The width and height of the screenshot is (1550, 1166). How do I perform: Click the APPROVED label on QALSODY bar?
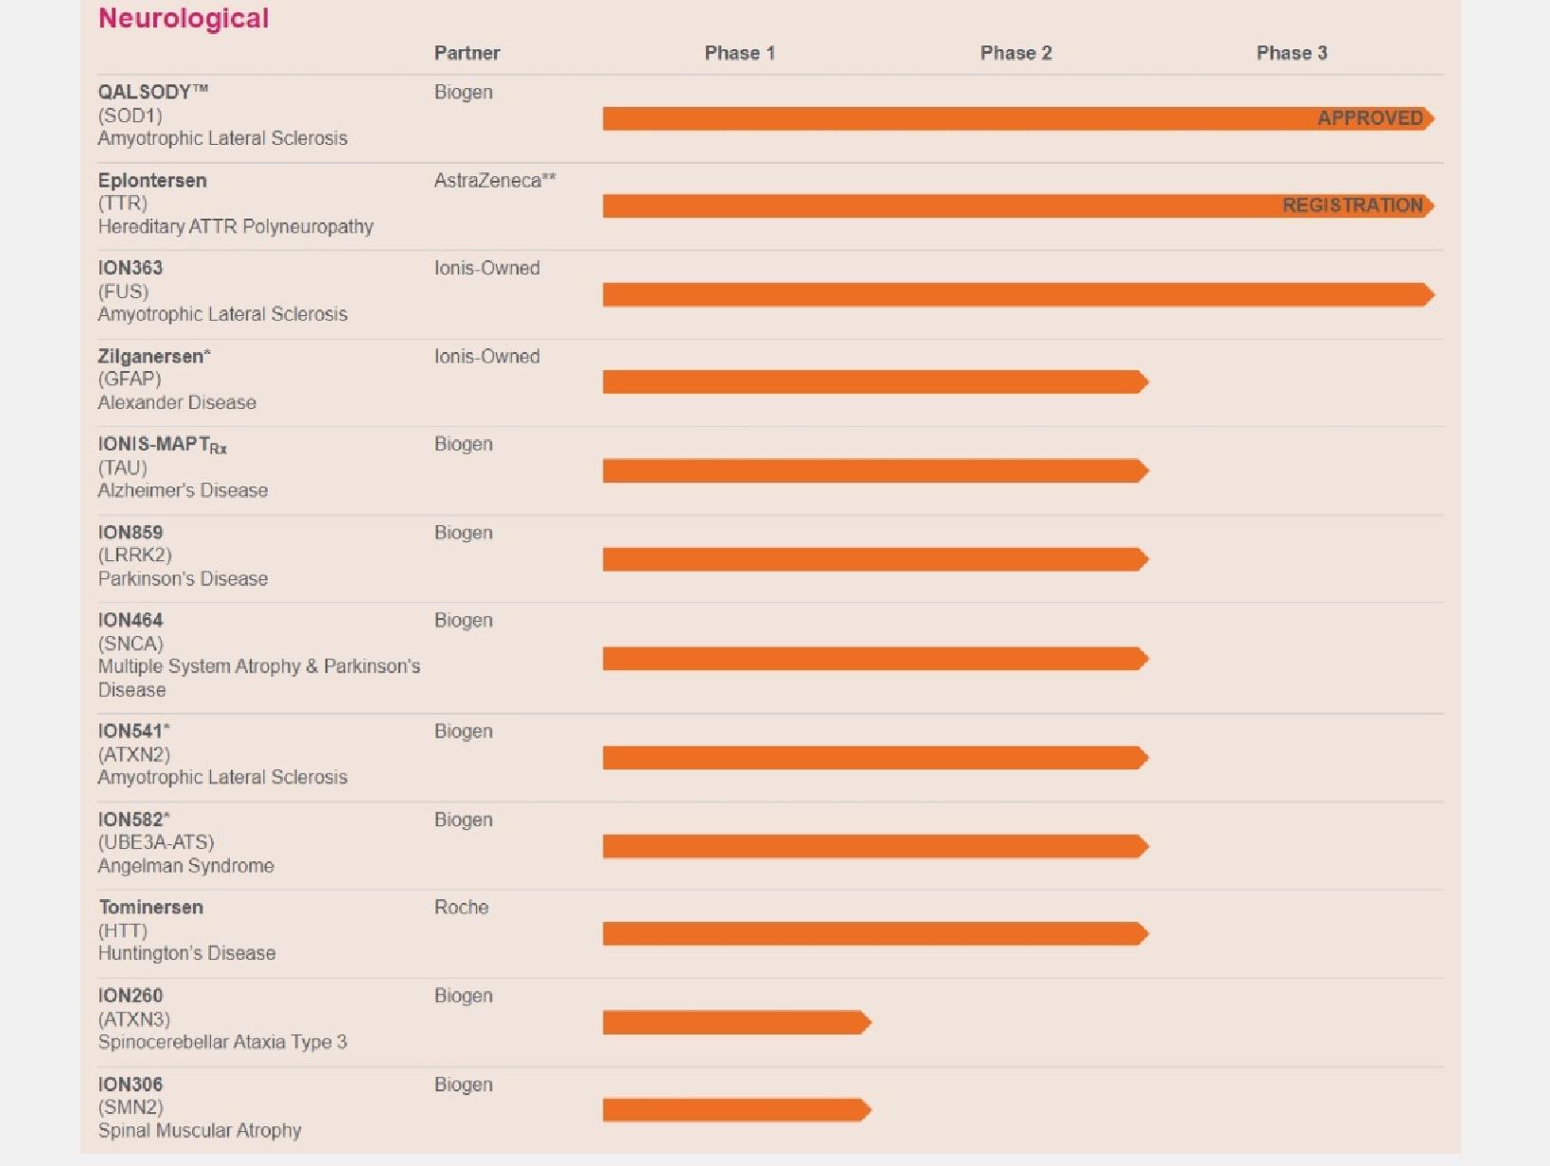[x=1369, y=118]
